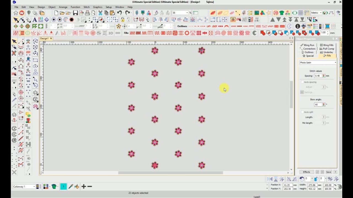Image resolution: width=353 pixels, height=198 pixels.
Task: Click the Select Object arrow in left toolbox
Action: click(14, 41)
